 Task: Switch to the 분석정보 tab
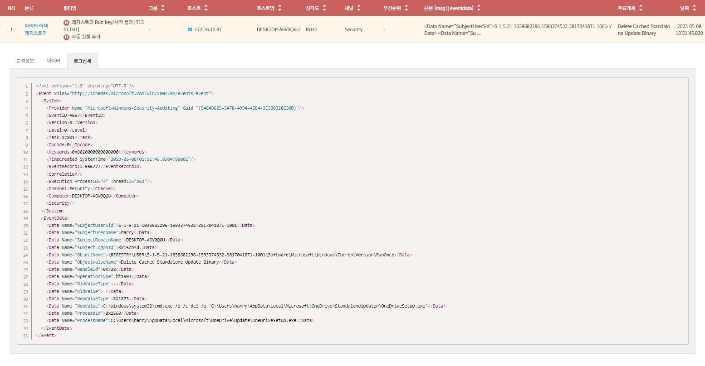[x=25, y=61]
